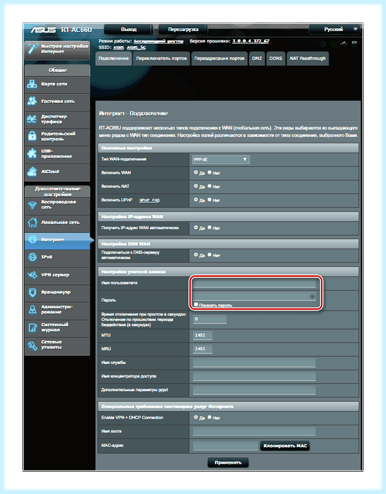Click the Имя службы input field

(254, 363)
